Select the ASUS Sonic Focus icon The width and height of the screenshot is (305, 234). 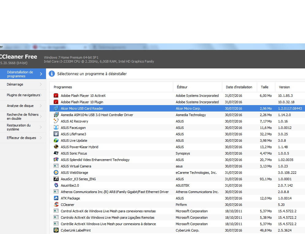[x=56, y=153]
